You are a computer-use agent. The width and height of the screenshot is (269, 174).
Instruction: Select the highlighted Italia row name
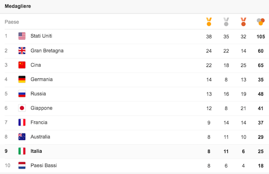(37, 151)
